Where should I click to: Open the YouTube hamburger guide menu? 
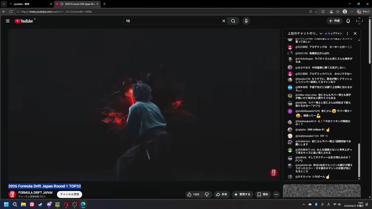click(x=8, y=21)
